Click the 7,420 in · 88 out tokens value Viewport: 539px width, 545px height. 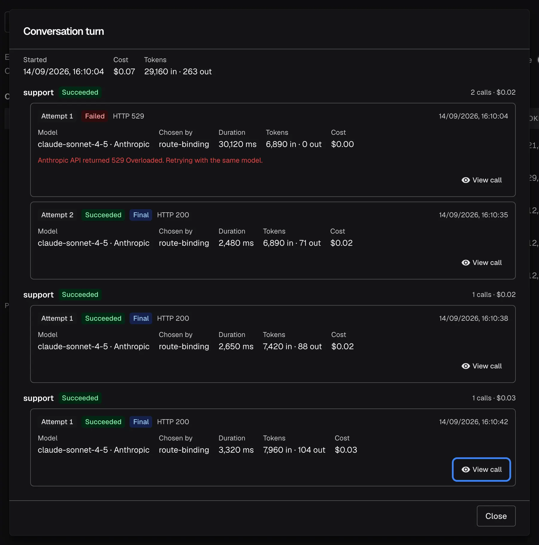(292, 346)
